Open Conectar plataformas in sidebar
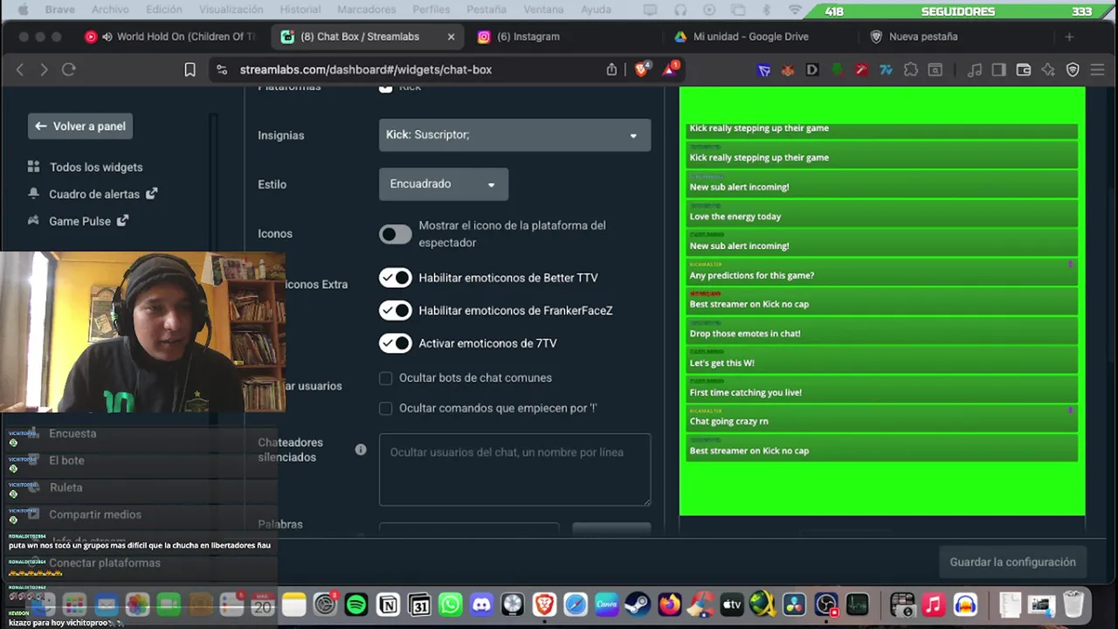Image resolution: width=1118 pixels, height=629 pixels. (x=105, y=563)
